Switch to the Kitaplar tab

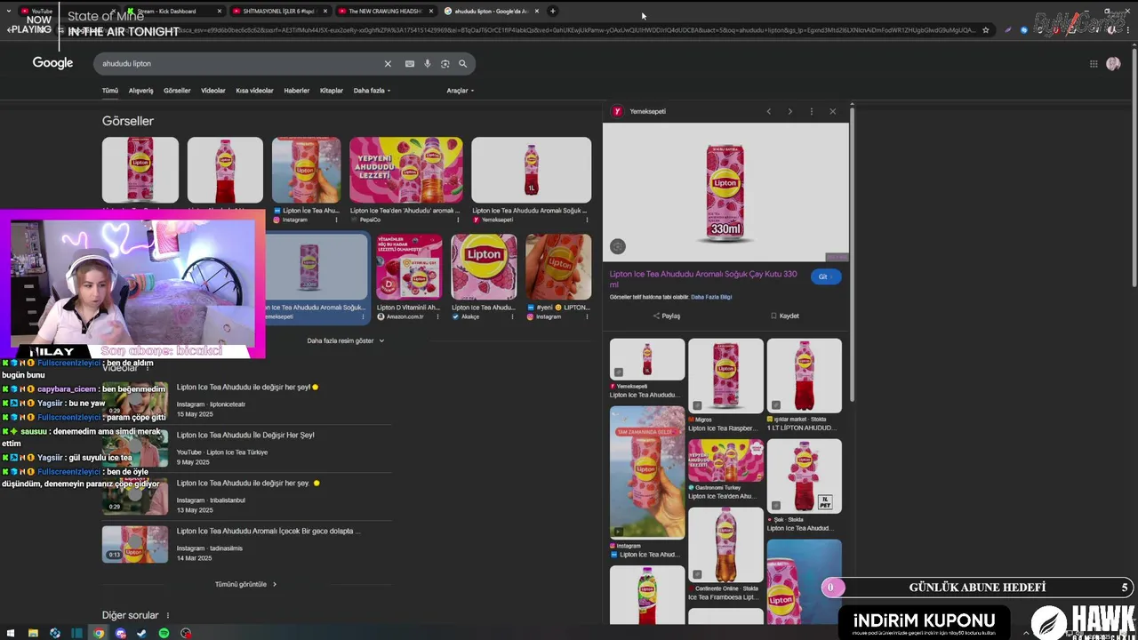tap(332, 91)
